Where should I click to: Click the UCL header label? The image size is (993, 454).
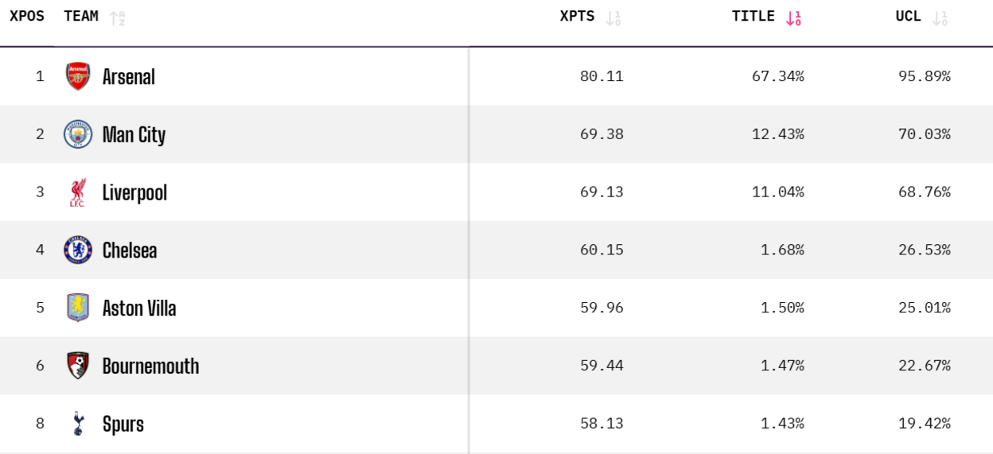(x=908, y=17)
